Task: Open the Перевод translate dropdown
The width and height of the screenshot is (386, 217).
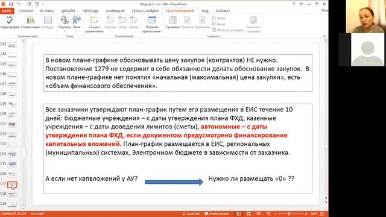Action: [65, 24]
